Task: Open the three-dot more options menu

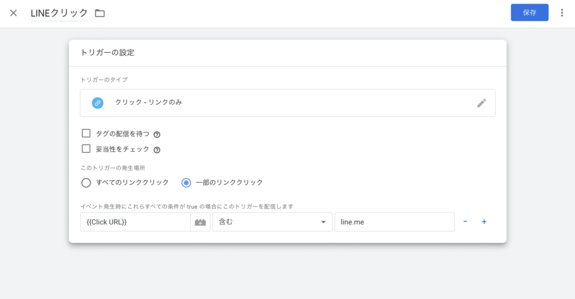Action: (x=562, y=13)
